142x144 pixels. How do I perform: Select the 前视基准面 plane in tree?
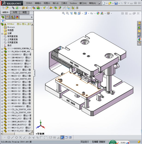pyautogui.click(x=13, y=36)
